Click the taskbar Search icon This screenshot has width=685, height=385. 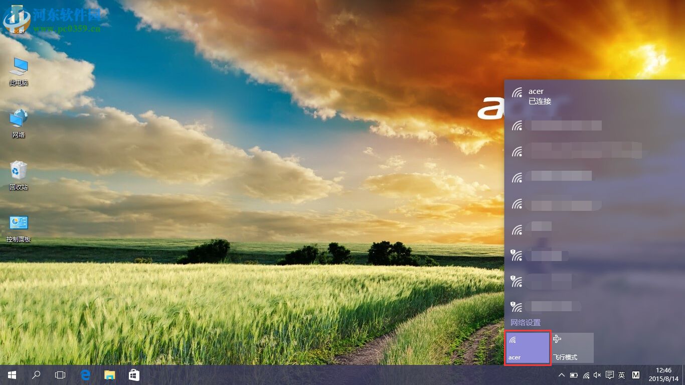(x=36, y=374)
